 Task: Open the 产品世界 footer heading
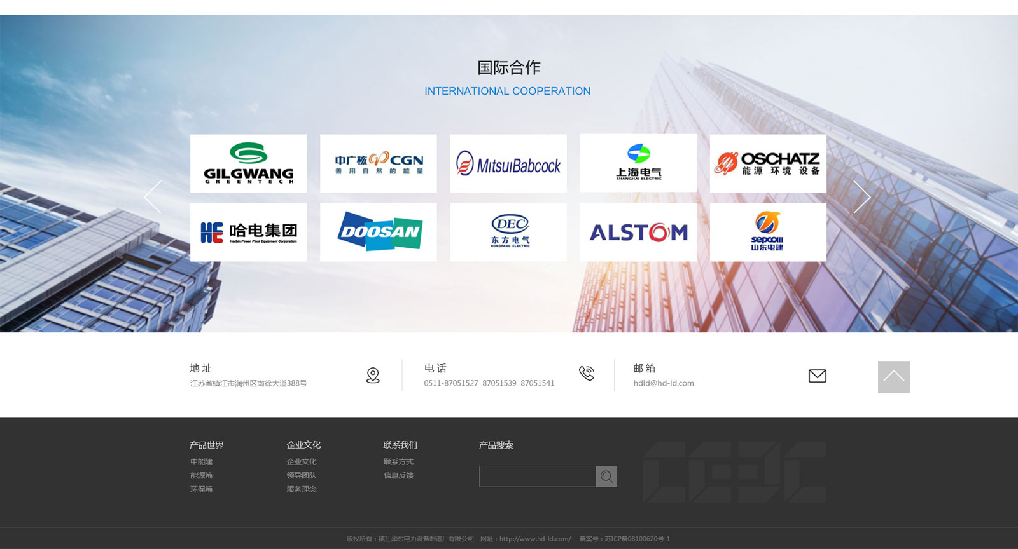click(x=207, y=445)
